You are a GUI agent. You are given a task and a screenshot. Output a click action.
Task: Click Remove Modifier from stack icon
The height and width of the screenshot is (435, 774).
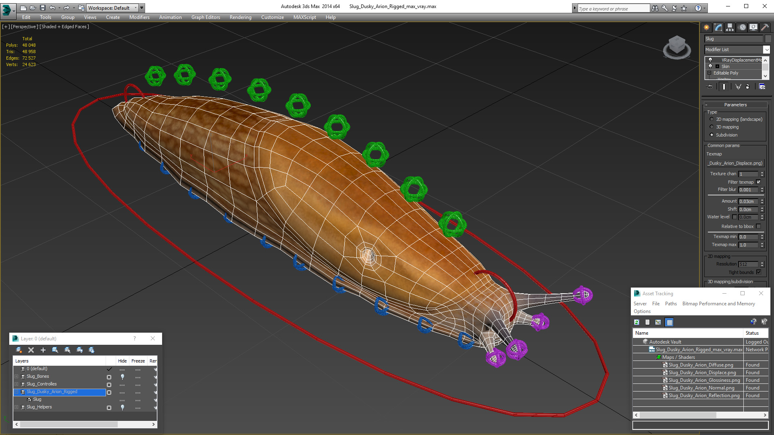[748, 87]
